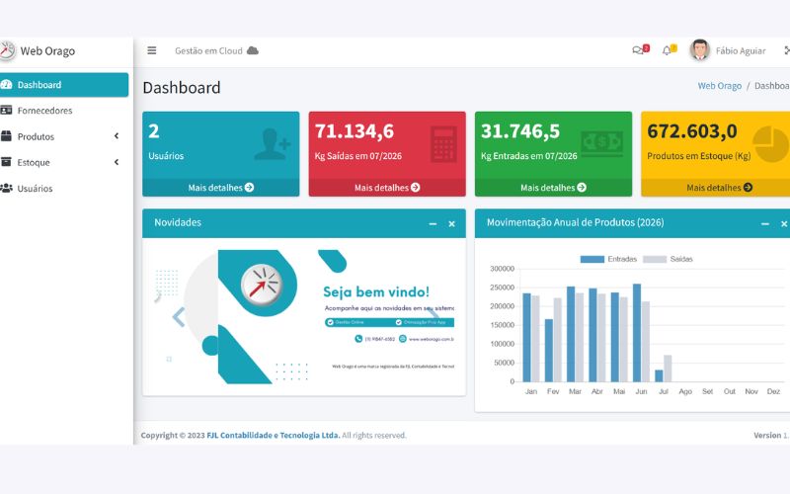The height and width of the screenshot is (494, 790).
Task: Click the Web Orago breadcrumb link
Action: pos(720,86)
